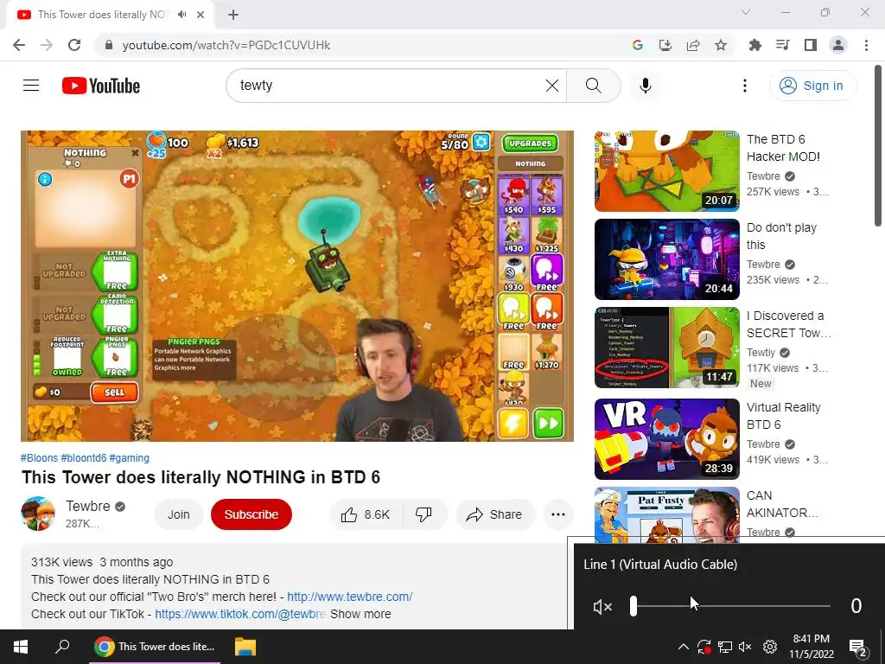Mute tab audio using the speaker icon in the tab
The height and width of the screenshot is (664, 885).
(x=181, y=15)
